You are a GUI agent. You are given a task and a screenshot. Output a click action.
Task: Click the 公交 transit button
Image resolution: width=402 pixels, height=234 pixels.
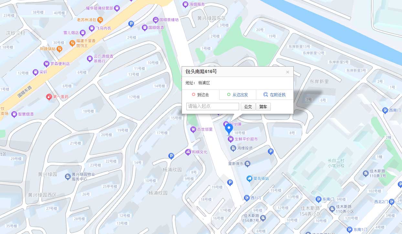(x=248, y=107)
